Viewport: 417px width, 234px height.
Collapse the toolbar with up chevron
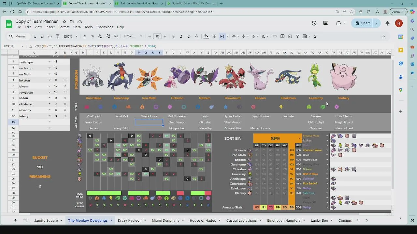tap(383, 36)
